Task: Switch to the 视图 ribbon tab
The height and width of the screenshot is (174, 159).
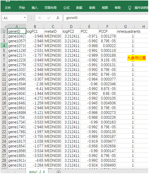Action: pyautogui.click(x=105, y=8)
